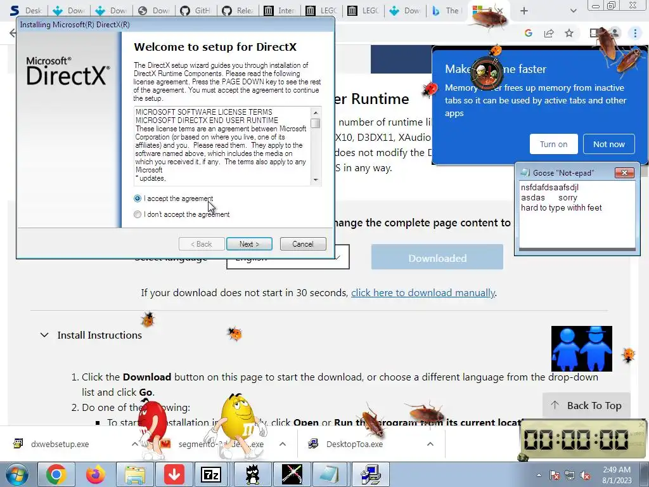
Task: Open the notepad icon in taskbar
Action: [x=330, y=474]
